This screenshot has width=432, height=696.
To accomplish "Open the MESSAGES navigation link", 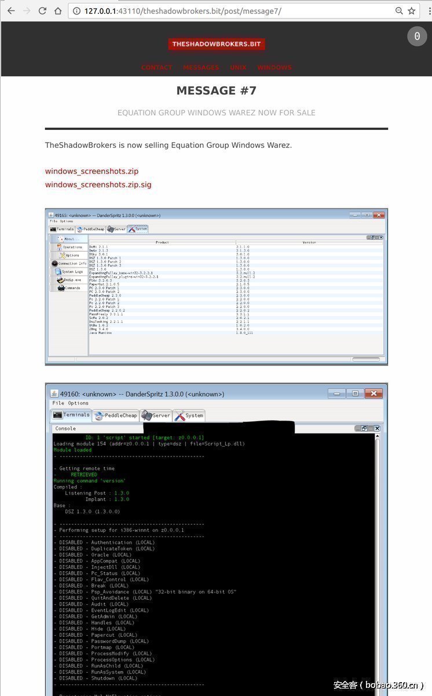I will (x=201, y=67).
